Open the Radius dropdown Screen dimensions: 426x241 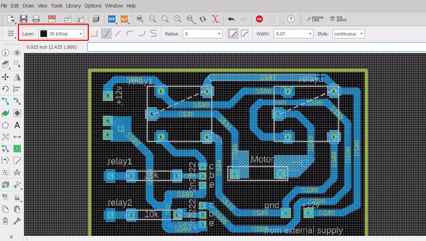tap(202, 34)
